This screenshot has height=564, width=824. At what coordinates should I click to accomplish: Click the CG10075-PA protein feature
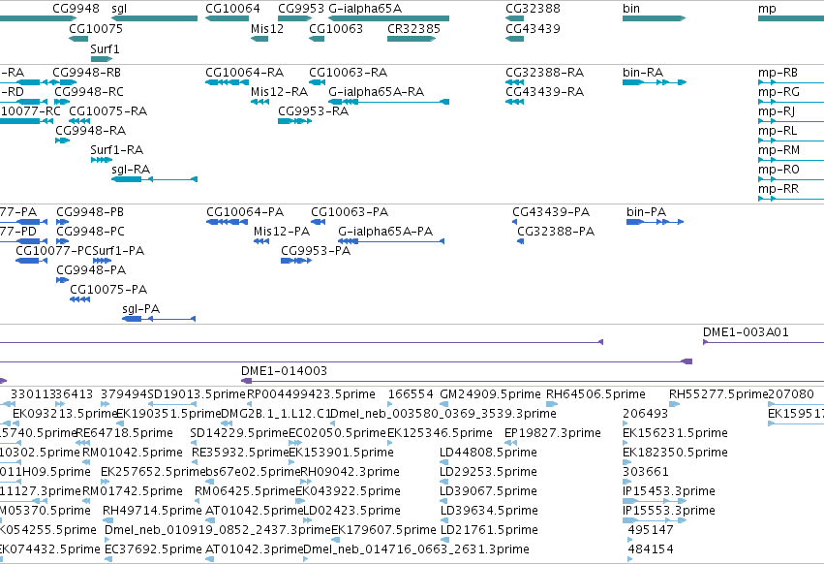click(79, 299)
